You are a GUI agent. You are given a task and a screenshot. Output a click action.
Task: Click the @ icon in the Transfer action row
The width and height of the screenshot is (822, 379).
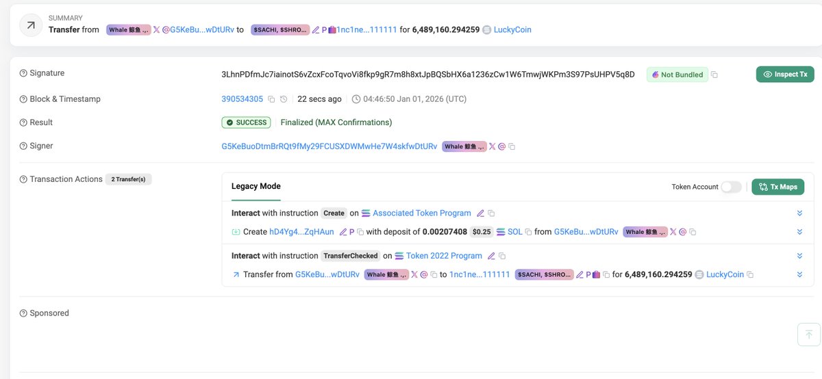[x=424, y=274]
